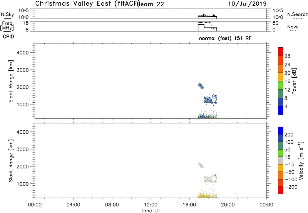
Task: Click the green 12–16 dB Power colorbar segment
Action: [281, 85]
